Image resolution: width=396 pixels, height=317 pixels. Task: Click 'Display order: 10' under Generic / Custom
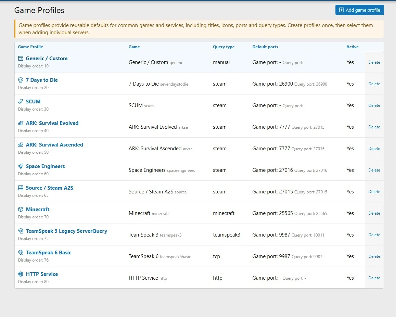coord(33,66)
